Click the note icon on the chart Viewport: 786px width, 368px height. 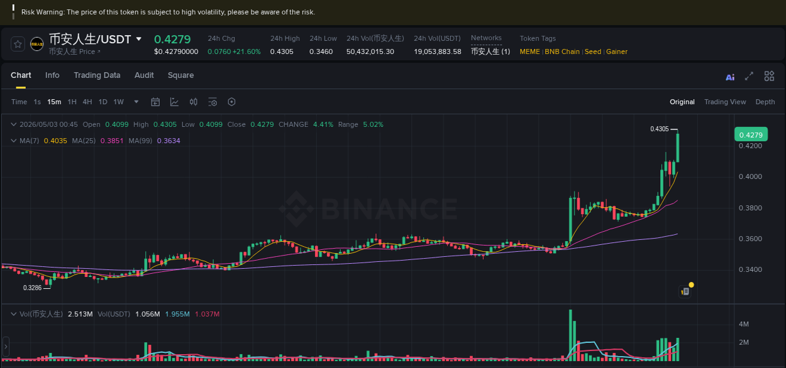[686, 291]
